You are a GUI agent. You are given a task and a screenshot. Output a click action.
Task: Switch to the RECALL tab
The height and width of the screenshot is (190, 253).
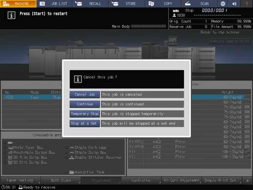[x=91, y=3]
